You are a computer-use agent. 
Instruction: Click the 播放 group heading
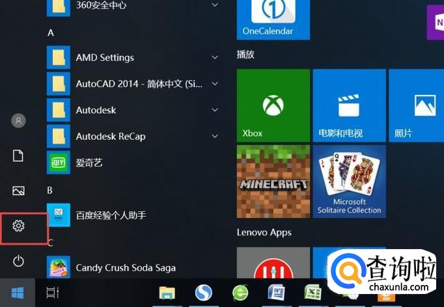point(245,54)
